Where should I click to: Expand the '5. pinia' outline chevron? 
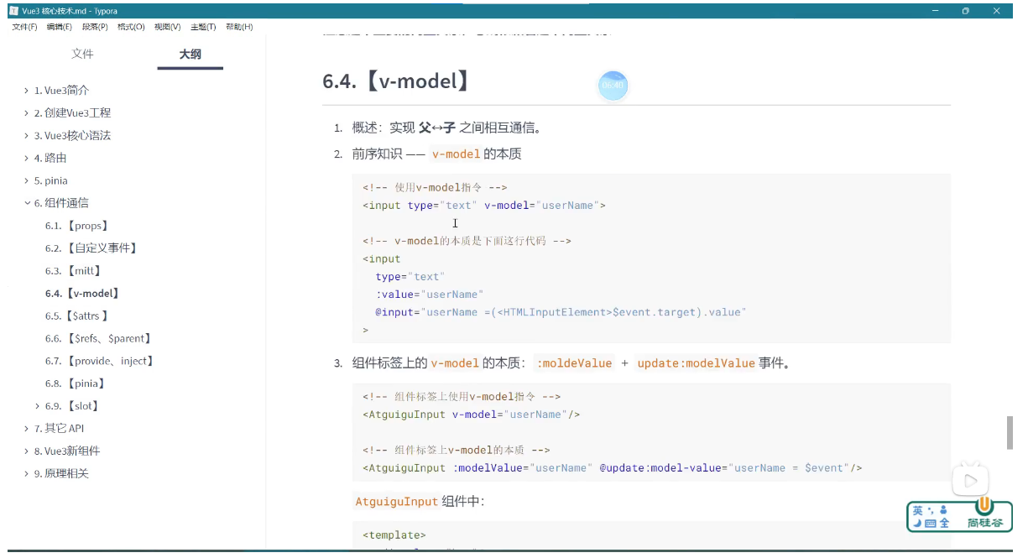pos(27,180)
